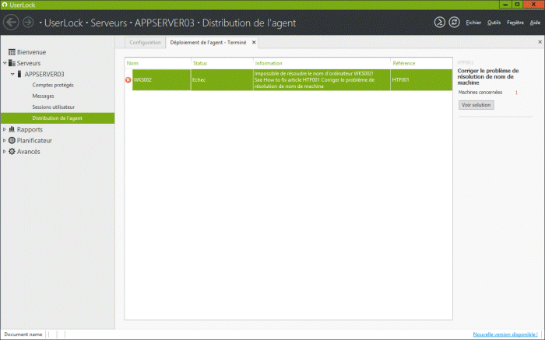
Task: Minimize the UserLock window
Action: (x=505, y=5)
